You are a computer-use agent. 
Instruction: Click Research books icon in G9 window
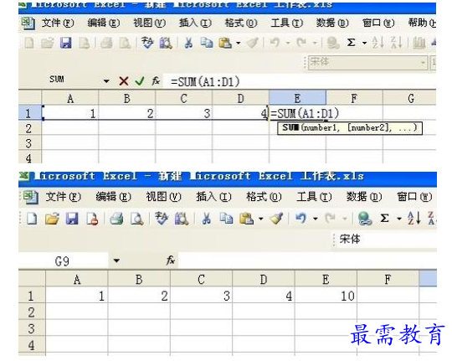tap(182, 219)
